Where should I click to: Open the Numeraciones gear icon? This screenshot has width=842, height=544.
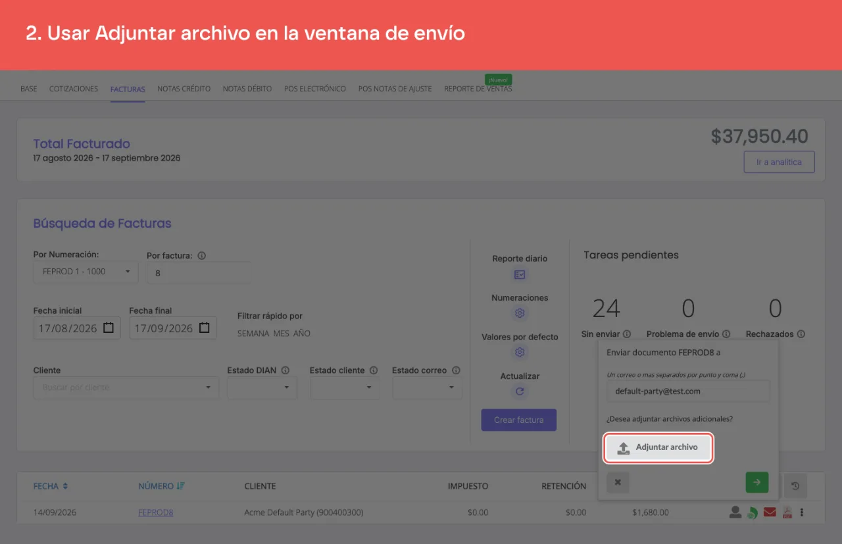[520, 313]
